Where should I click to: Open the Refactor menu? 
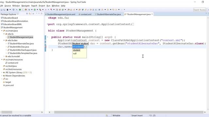coord(16,6)
